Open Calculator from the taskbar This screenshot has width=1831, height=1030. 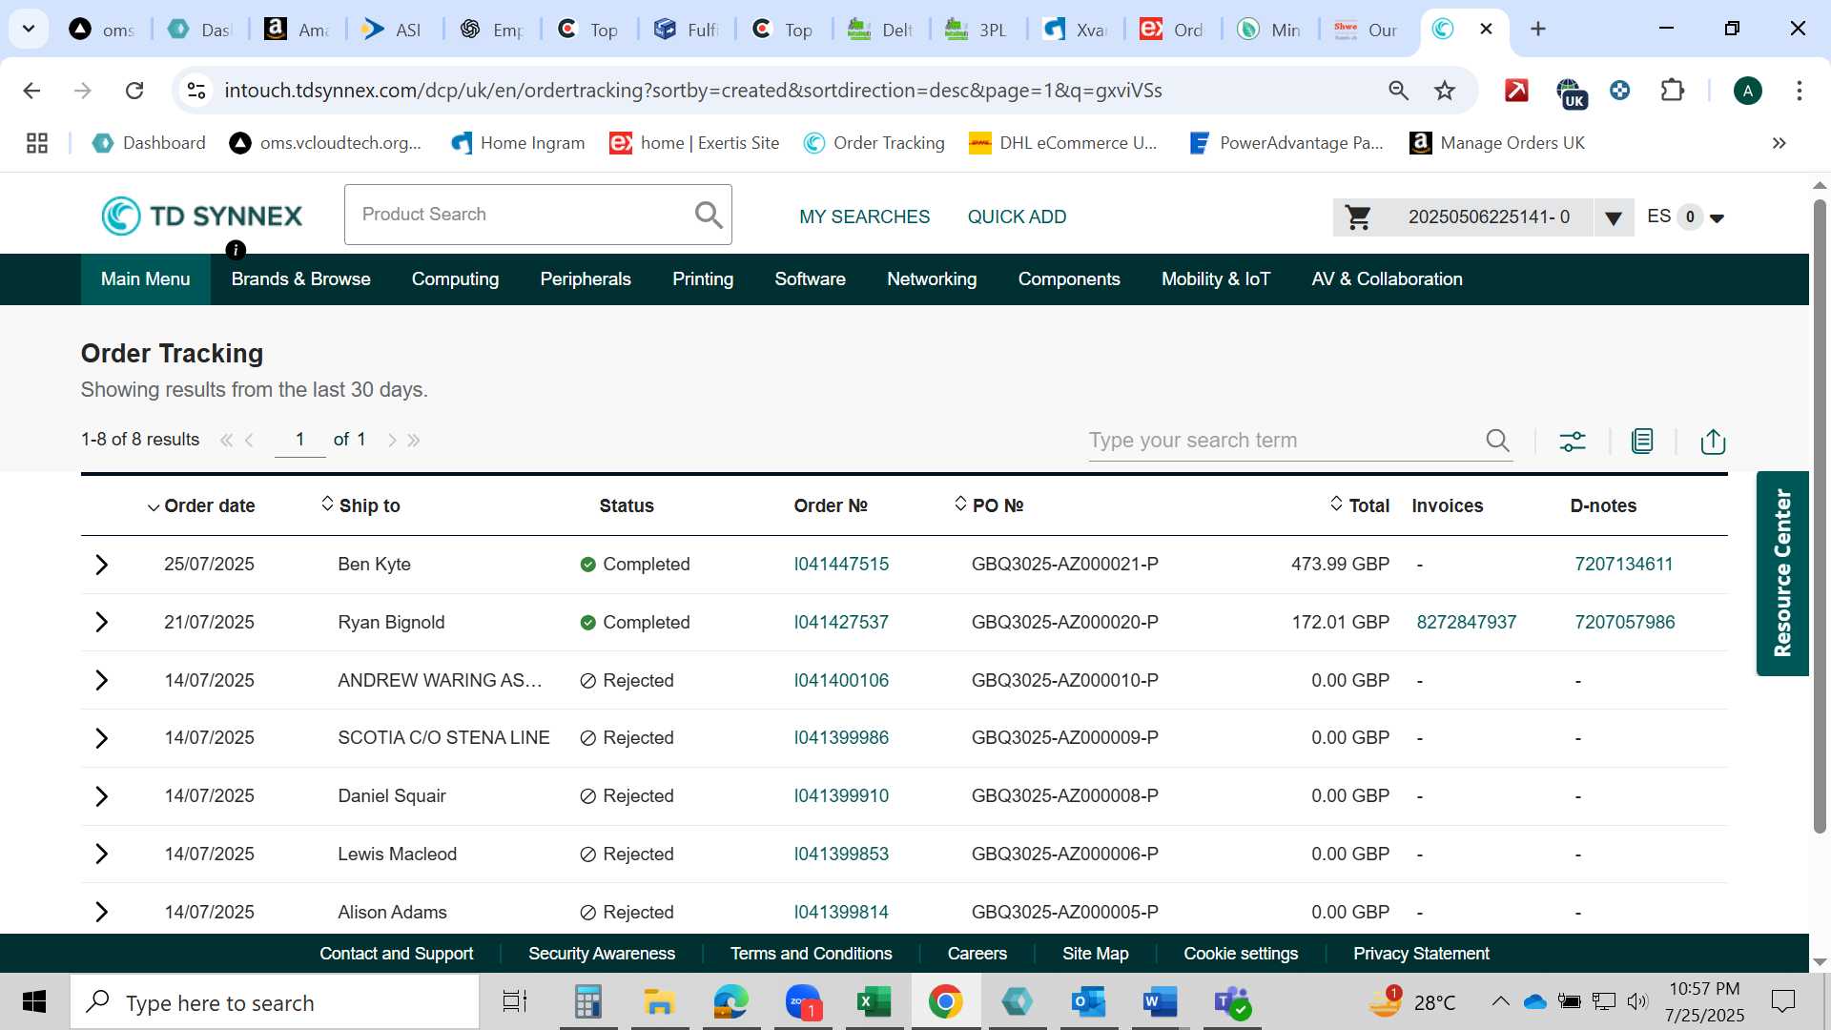pos(587,1002)
